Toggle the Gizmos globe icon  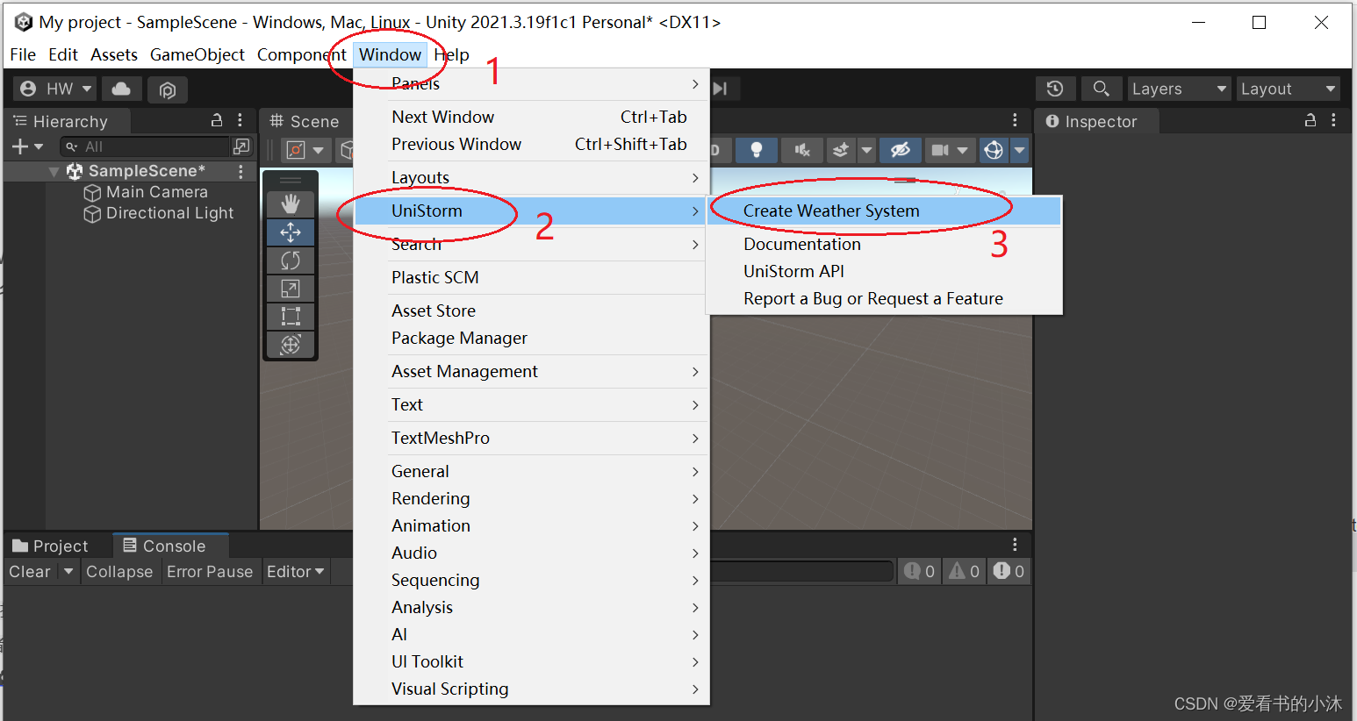pos(994,150)
